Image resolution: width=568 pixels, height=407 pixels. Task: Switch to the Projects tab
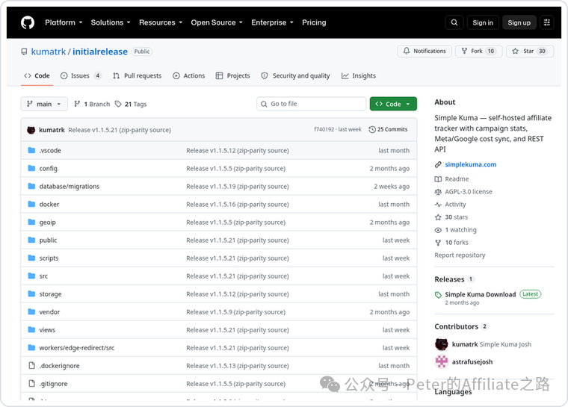(x=232, y=75)
